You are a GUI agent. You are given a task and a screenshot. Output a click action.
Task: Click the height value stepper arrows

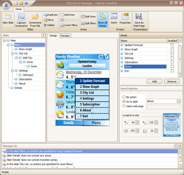click(156, 131)
